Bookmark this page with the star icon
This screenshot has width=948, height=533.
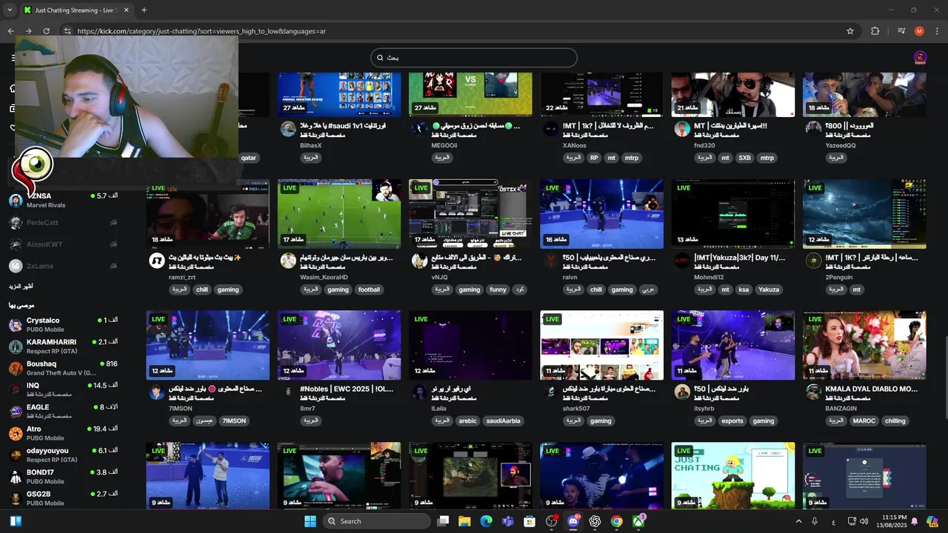point(850,31)
